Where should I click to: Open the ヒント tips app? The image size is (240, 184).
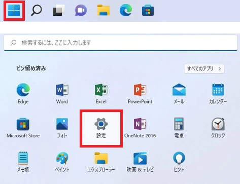click(179, 162)
